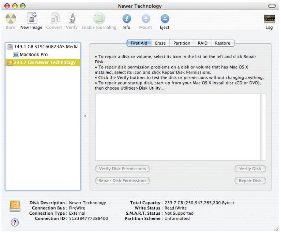The image size is (281, 233).
Task: Click the Repair Disk button
Action: tap(250, 180)
